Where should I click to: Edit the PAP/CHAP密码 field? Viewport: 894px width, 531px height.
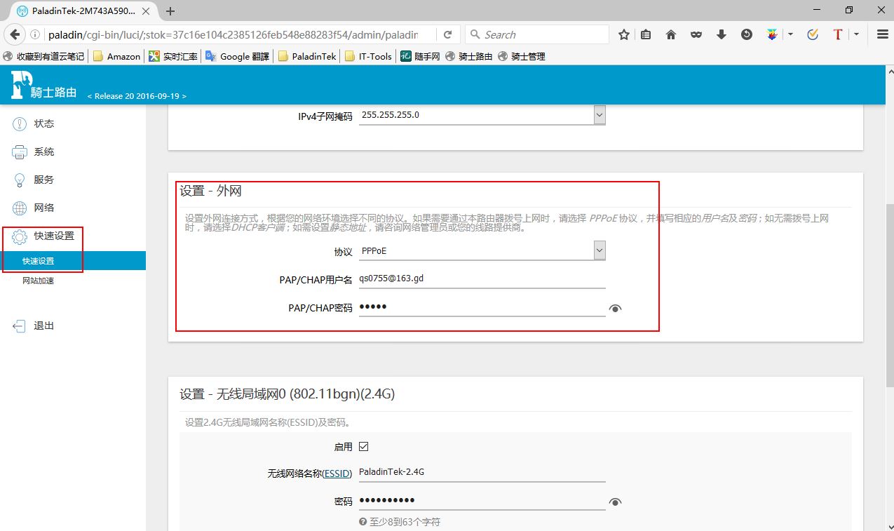(x=482, y=307)
